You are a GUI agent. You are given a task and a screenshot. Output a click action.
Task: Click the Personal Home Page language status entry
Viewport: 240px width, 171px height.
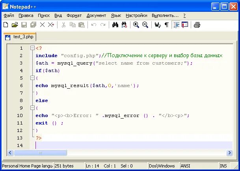(x=27, y=166)
